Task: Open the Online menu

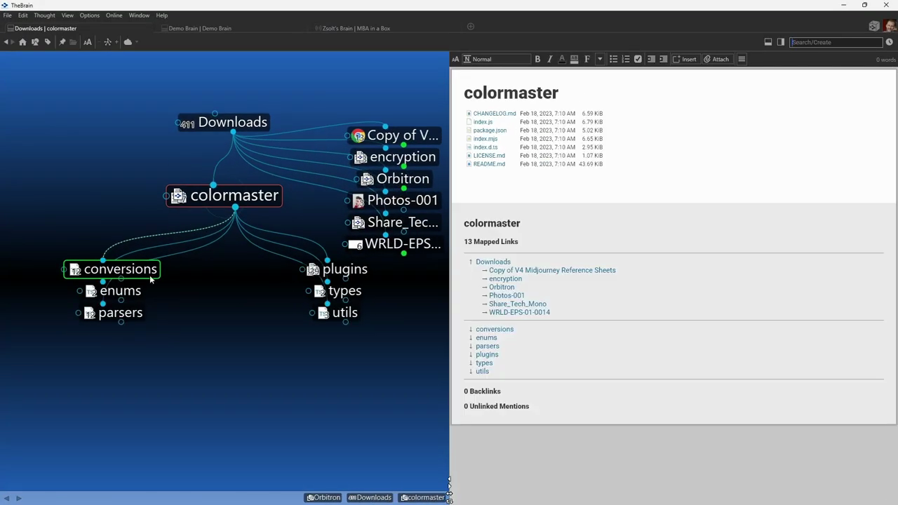Action: 114,15
